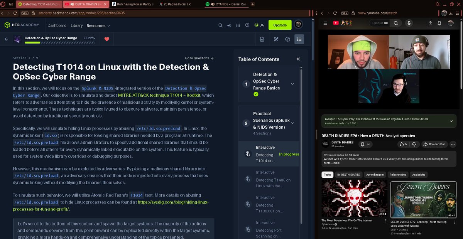
Task: Click the YouTube search magnifier button
Action: 396,23
